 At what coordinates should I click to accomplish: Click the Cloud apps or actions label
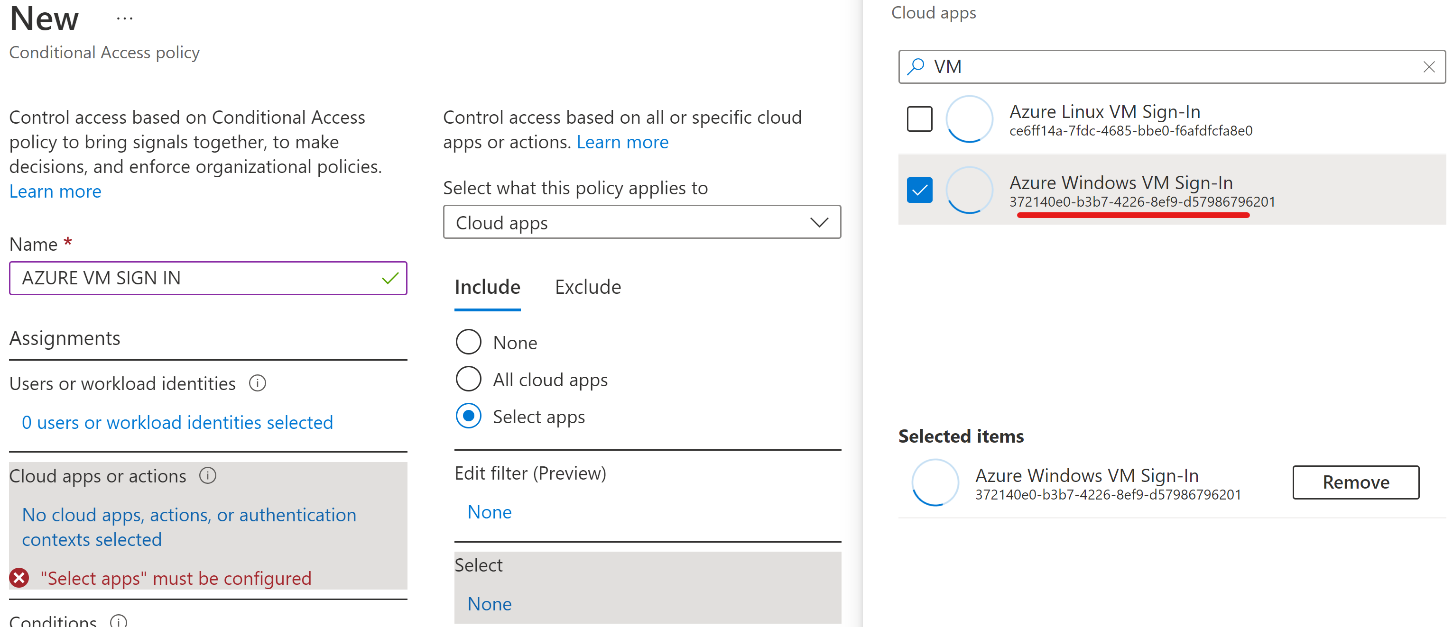tap(98, 476)
